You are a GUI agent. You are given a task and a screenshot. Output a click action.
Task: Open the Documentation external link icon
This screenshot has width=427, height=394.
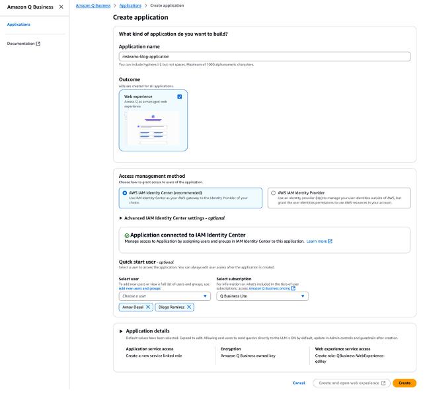[x=39, y=44]
